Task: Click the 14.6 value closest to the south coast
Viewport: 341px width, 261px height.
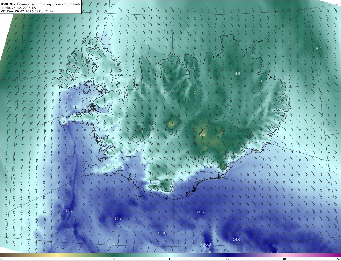Action: point(200,212)
